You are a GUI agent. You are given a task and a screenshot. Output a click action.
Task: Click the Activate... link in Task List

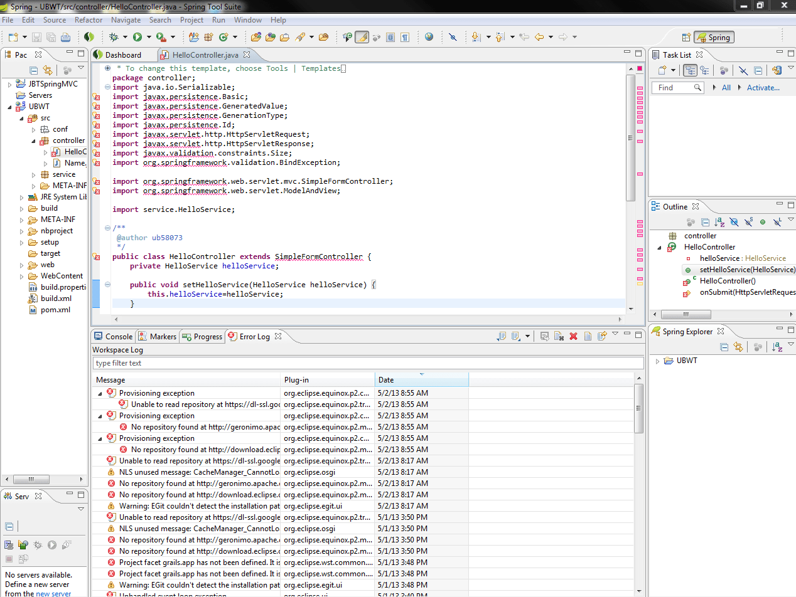[x=763, y=88]
